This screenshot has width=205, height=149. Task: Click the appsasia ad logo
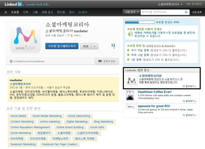coord(131,107)
